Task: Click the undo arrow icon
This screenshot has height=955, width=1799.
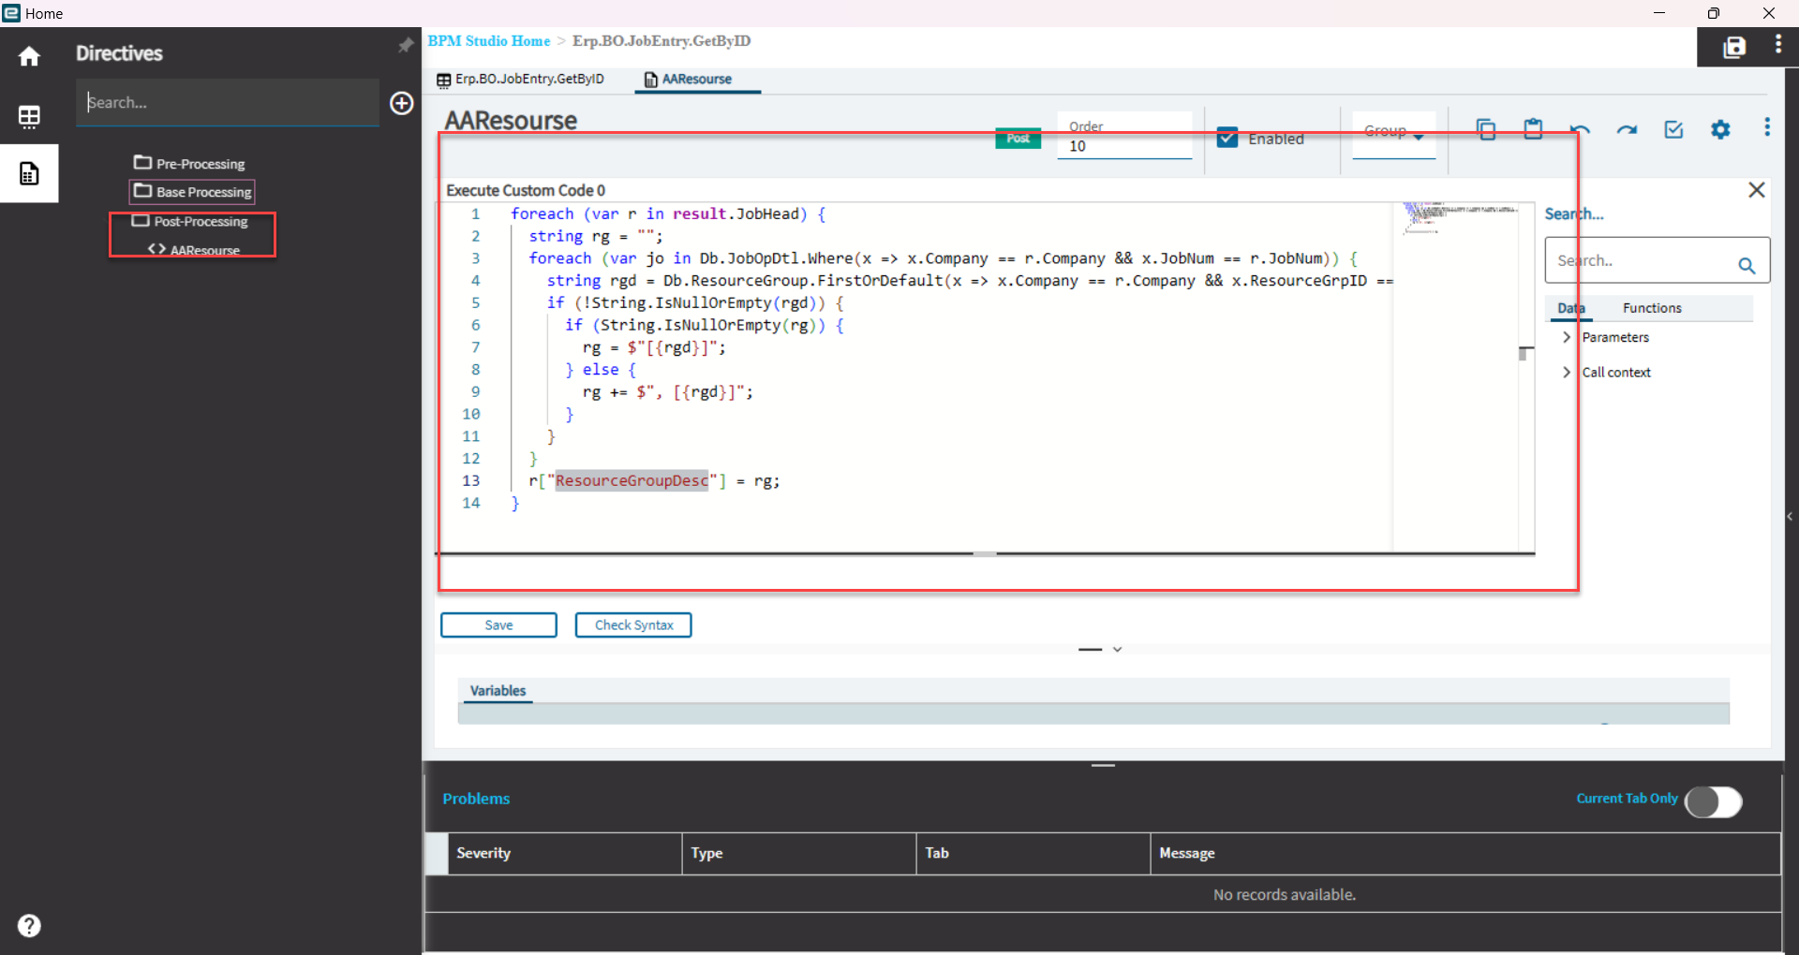Action: pos(1580,130)
